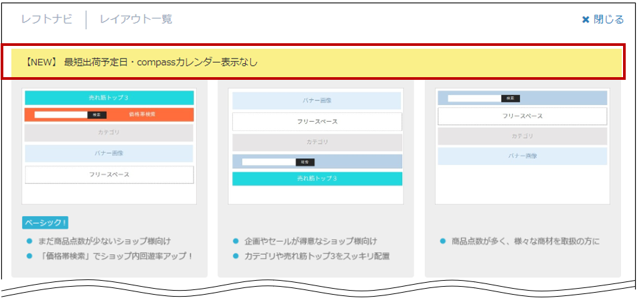The image size is (641, 308).
Task: Click search input in the orange 価格帯検索 bar
Action: coord(61,115)
